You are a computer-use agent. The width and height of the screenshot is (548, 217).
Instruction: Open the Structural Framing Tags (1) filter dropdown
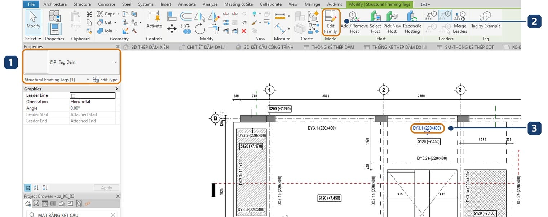pyautogui.click(x=88, y=80)
